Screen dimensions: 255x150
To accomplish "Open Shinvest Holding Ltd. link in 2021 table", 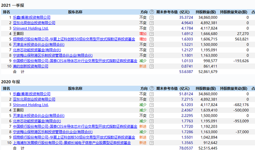I will pyautogui.click(x=31, y=28).
